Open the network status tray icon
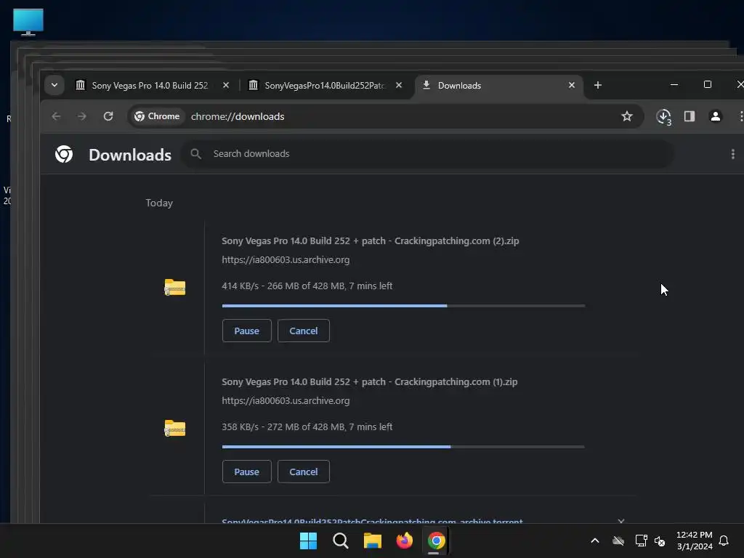 pyautogui.click(x=641, y=541)
